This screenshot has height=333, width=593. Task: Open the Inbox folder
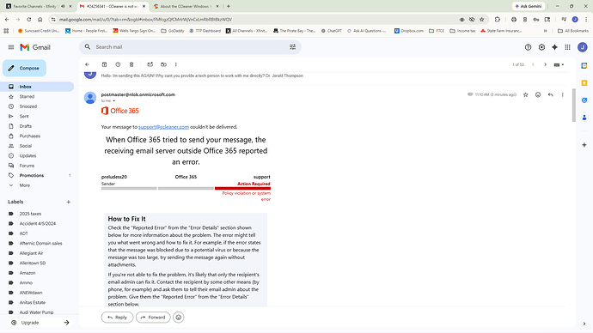[x=37, y=87]
